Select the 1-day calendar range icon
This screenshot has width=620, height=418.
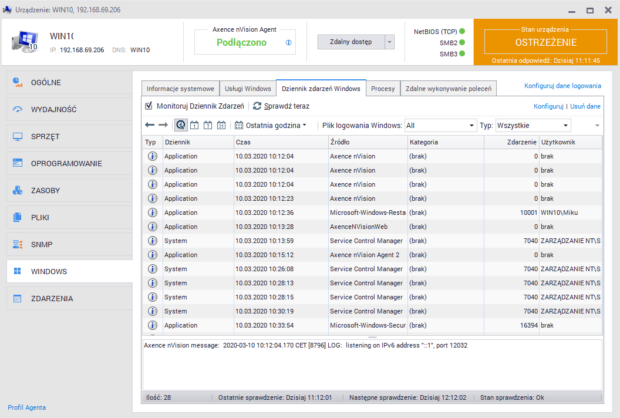[194, 125]
